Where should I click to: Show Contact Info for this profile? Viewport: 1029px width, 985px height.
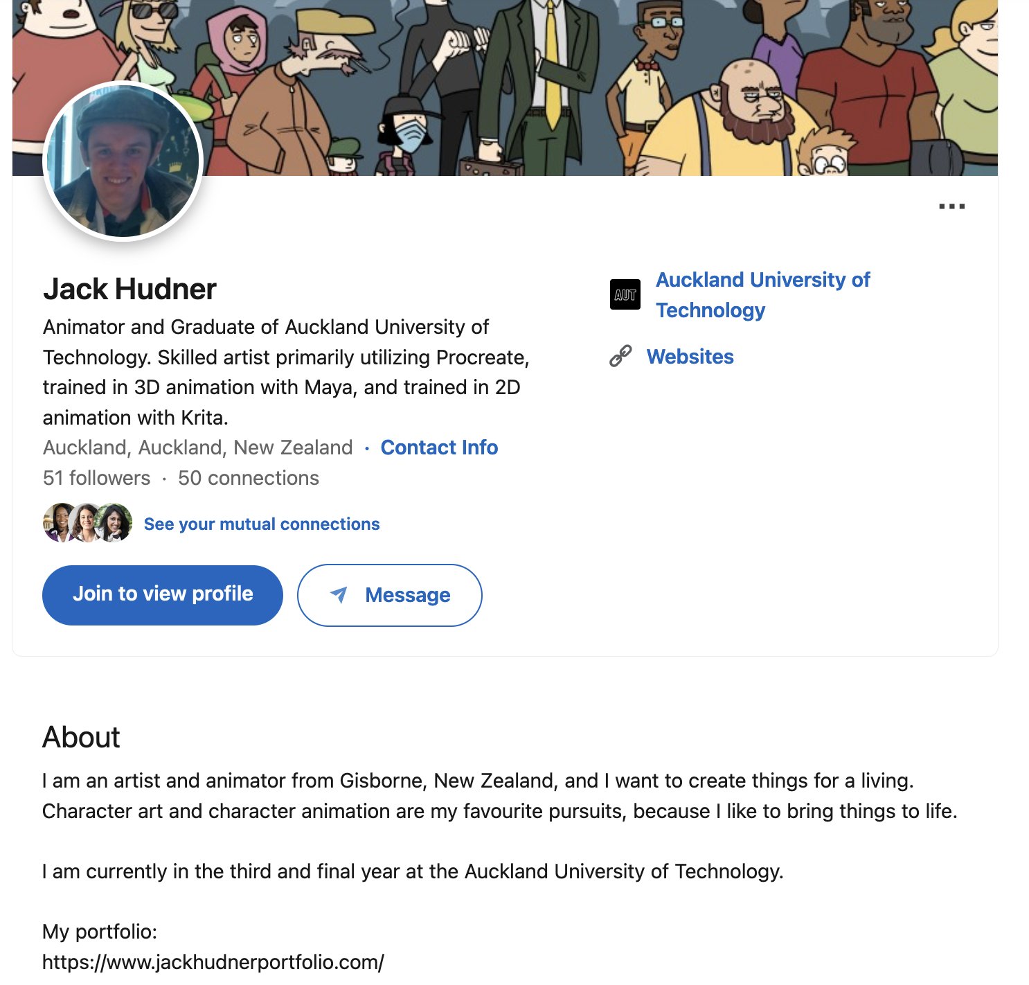coord(439,447)
